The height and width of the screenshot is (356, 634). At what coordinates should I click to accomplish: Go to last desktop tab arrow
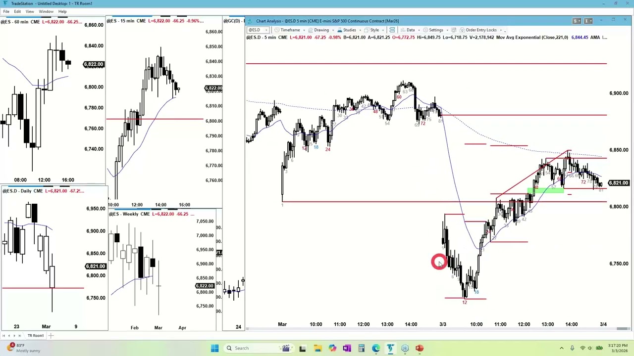(x=20, y=336)
